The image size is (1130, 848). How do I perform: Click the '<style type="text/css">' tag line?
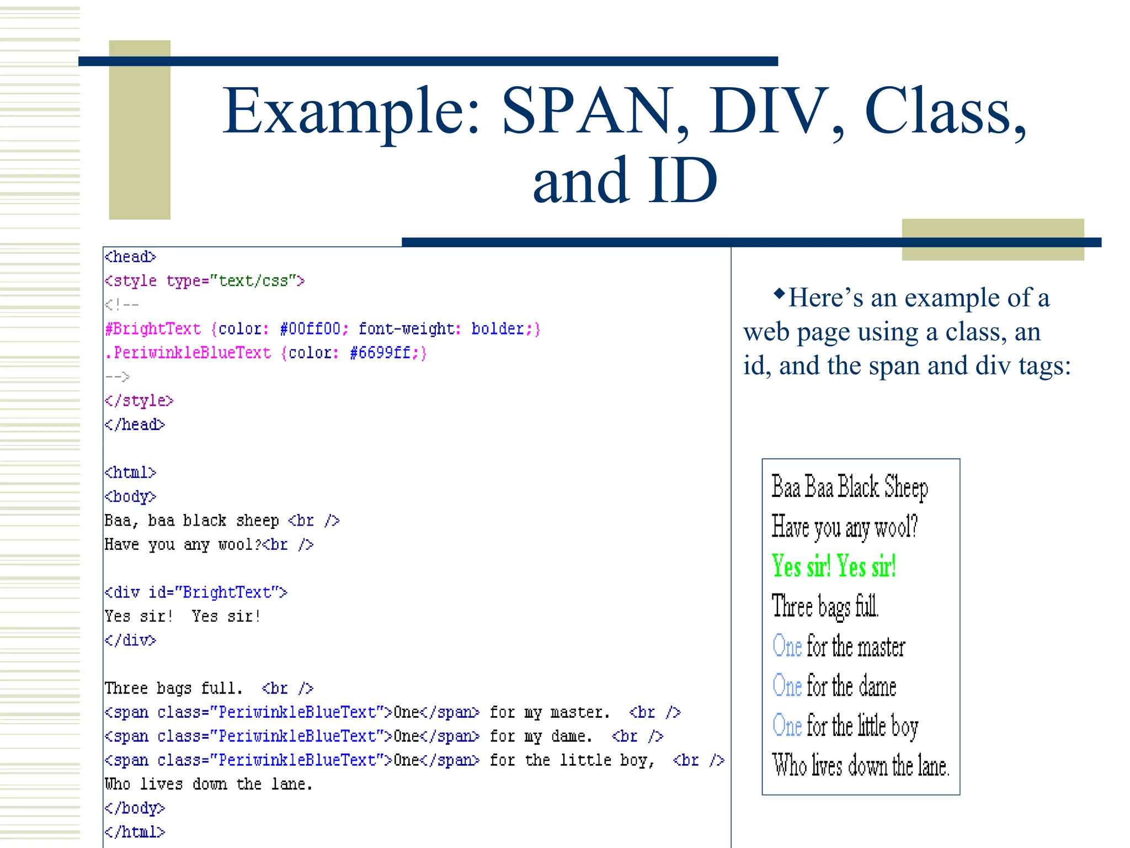(x=205, y=281)
